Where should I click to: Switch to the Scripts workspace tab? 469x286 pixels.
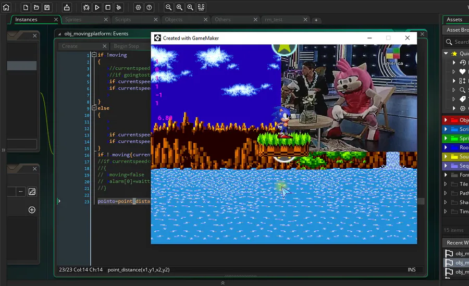[x=122, y=19]
